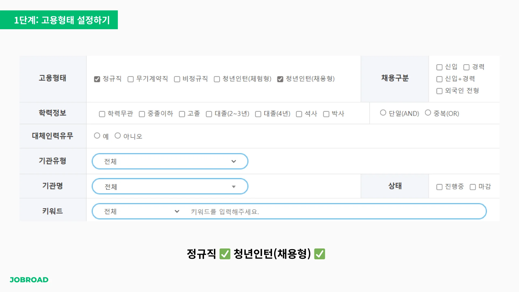
Task: Enable the 경력 checkbox under 채용구분
Action: [466, 67]
